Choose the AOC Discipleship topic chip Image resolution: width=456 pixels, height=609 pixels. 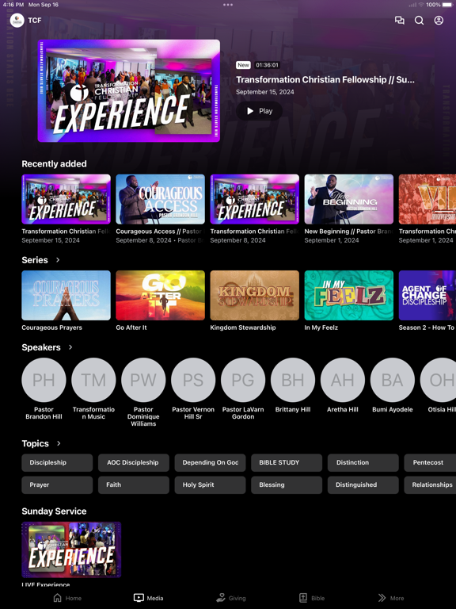(x=133, y=462)
